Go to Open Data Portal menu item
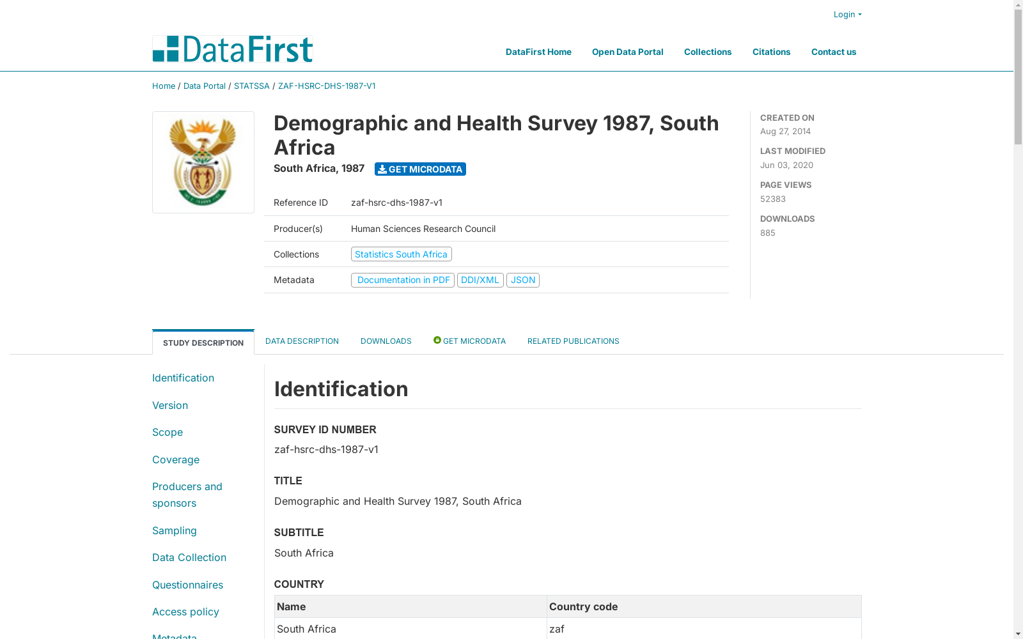The width and height of the screenshot is (1023, 639). [628, 52]
